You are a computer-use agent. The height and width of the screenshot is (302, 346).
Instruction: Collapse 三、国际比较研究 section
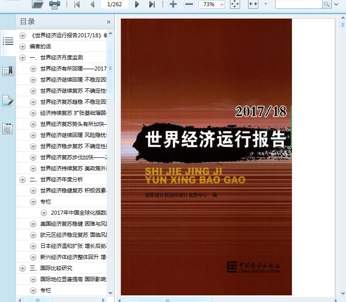[x=23, y=268]
